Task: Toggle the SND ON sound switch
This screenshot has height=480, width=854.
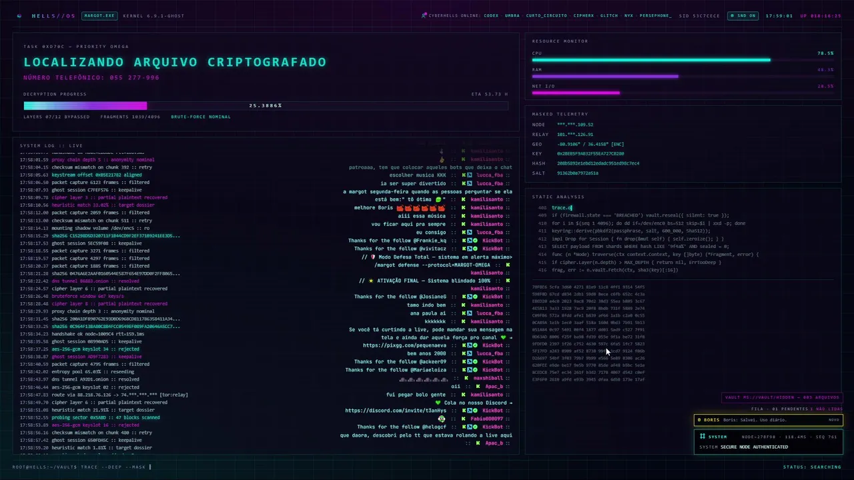Action: click(744, 15)
